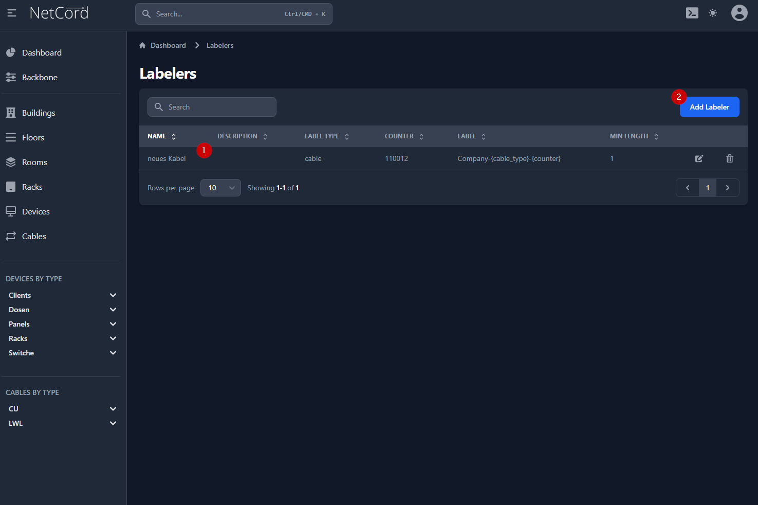The height and width of the screenshot is (505, 758).
Task: Go to next page arrow
Action: pos(728,188)
